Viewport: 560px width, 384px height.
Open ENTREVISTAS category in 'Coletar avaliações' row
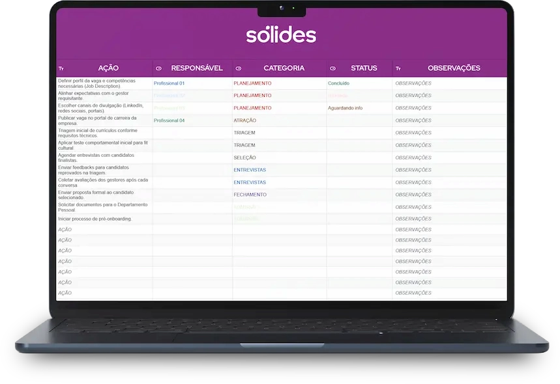click(280, 182)
